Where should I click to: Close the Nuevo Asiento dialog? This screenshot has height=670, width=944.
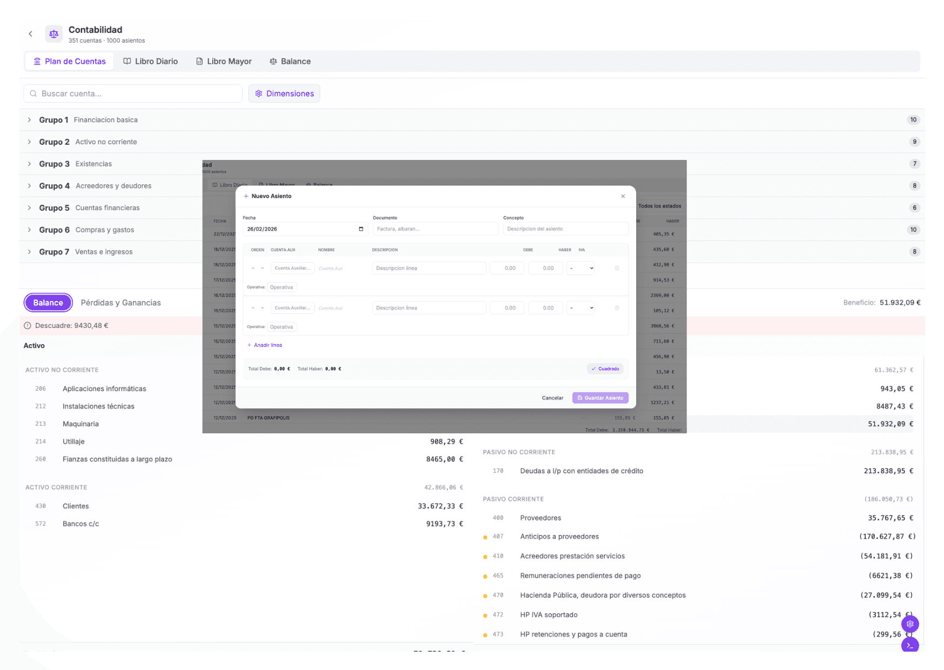click(x=623, y=196)
